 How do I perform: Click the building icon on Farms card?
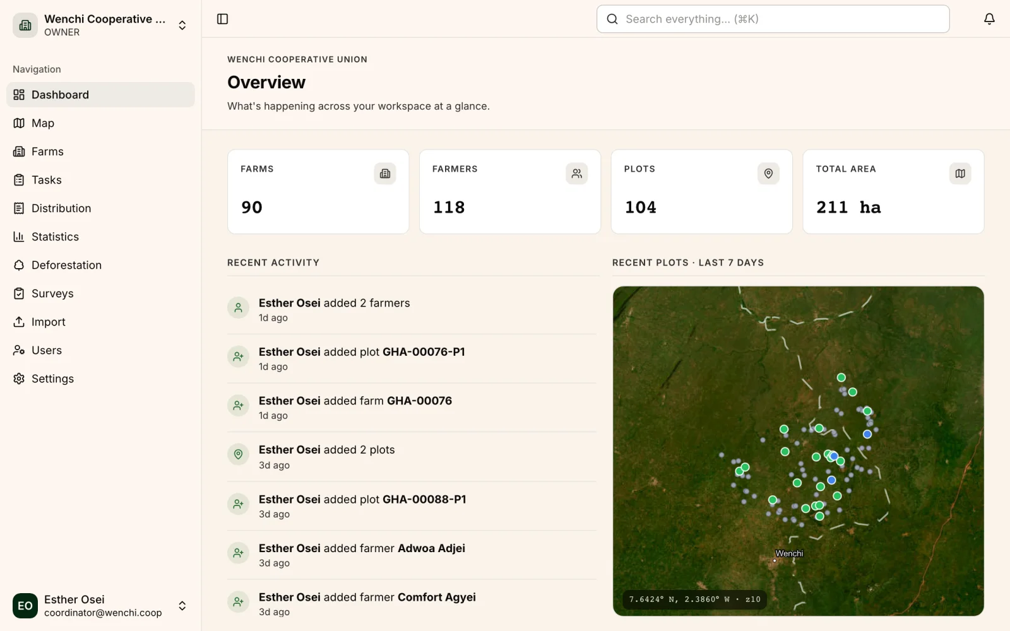point(385,174)
